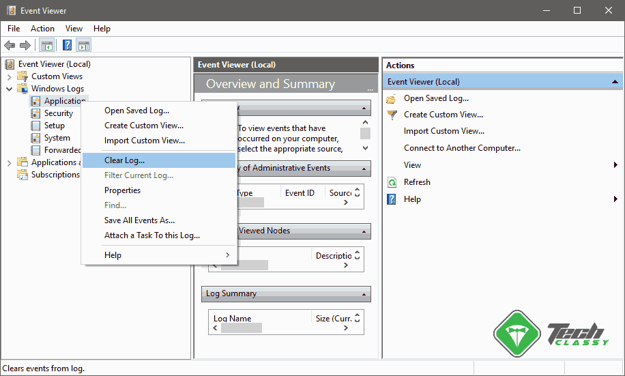
Task: Collapse the Windows Logs tree node
Action: point(9,89)
